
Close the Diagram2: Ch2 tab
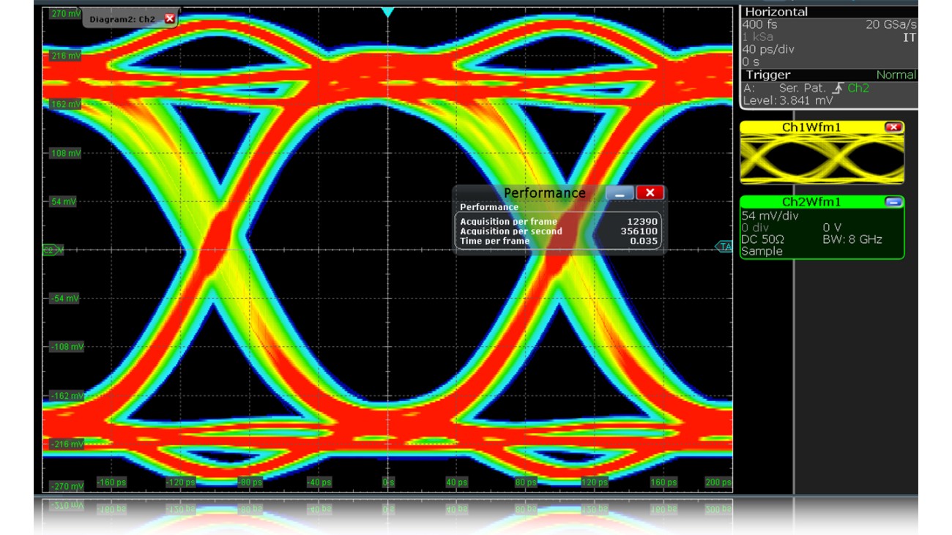pos(170,18)
